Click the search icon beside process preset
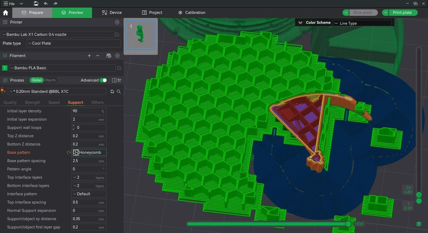Viewport: 428px width, 233px height. [119, 92]
